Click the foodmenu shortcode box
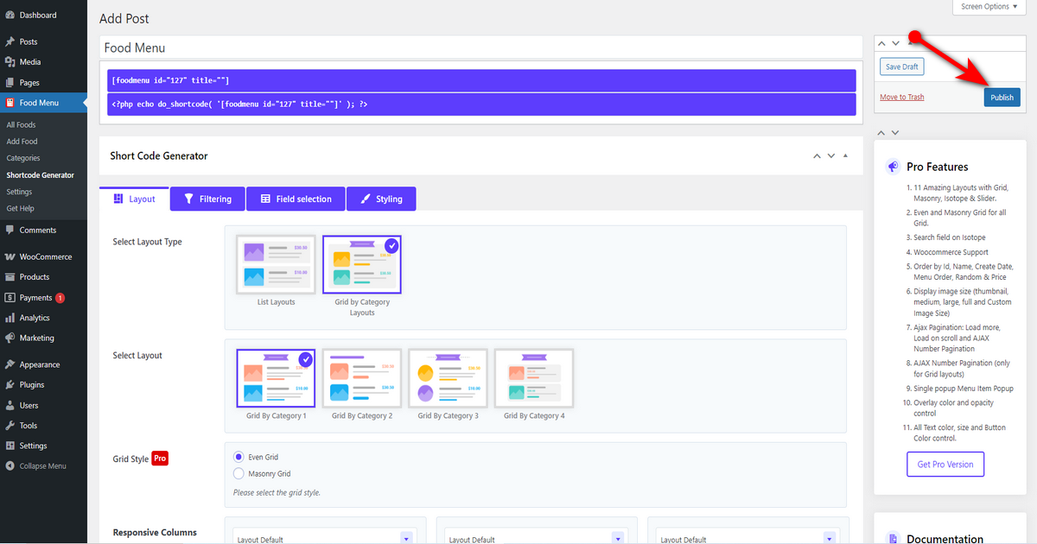 482,80
